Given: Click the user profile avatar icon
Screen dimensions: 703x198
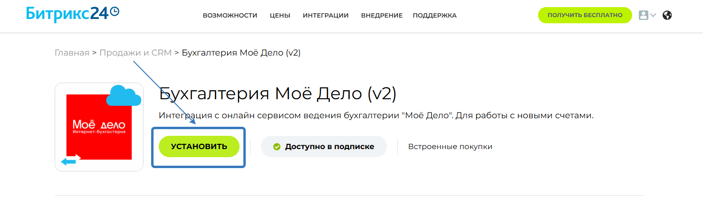Looking at the screenshot, I should point(644,15).
